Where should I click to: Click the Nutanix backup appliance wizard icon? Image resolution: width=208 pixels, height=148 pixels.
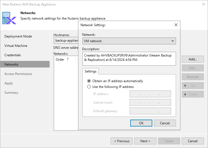pos(9,18)
